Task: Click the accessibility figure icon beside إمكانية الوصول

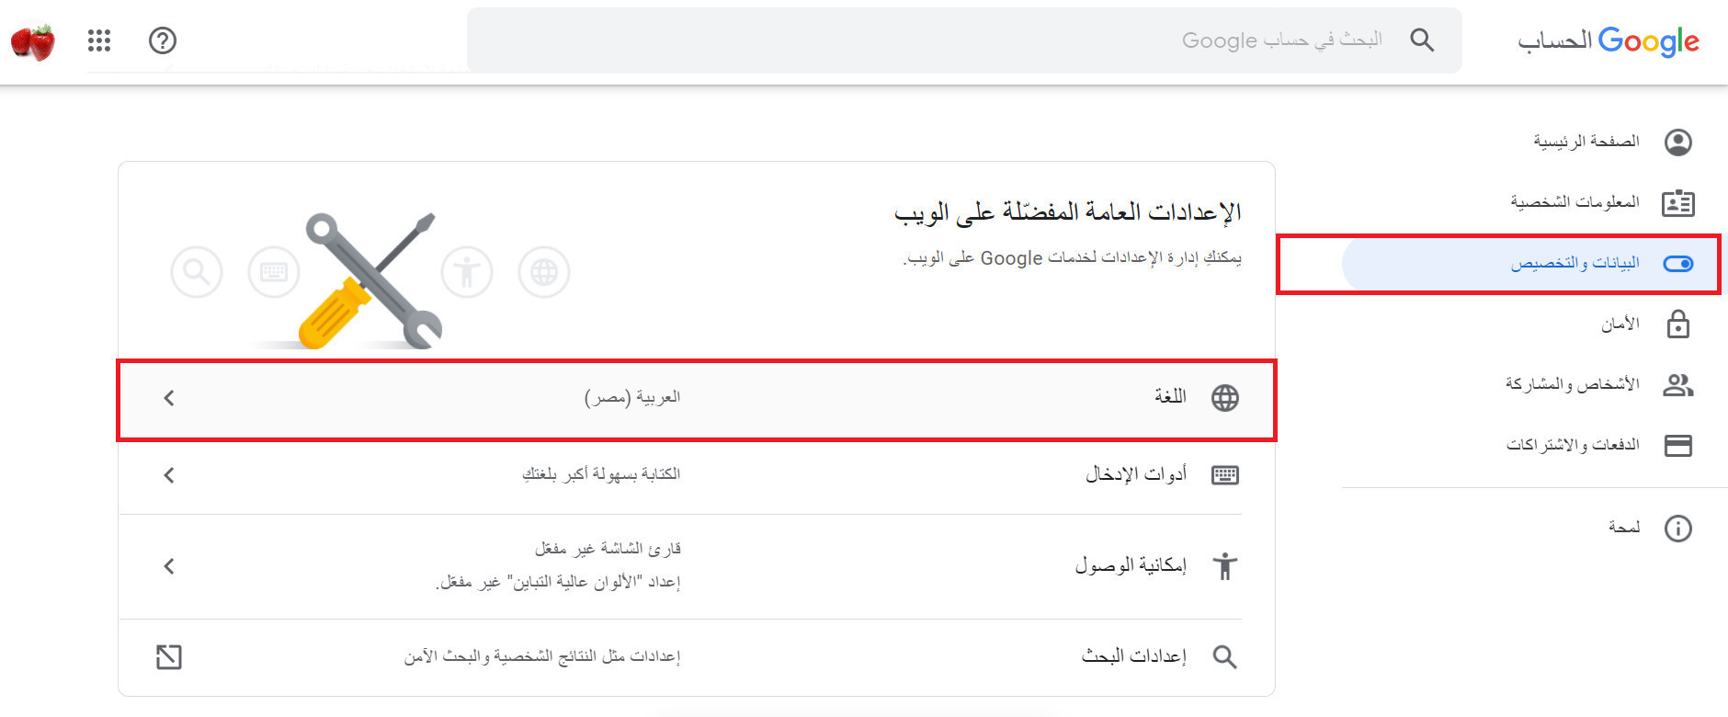Action: tap(1224, 566)
